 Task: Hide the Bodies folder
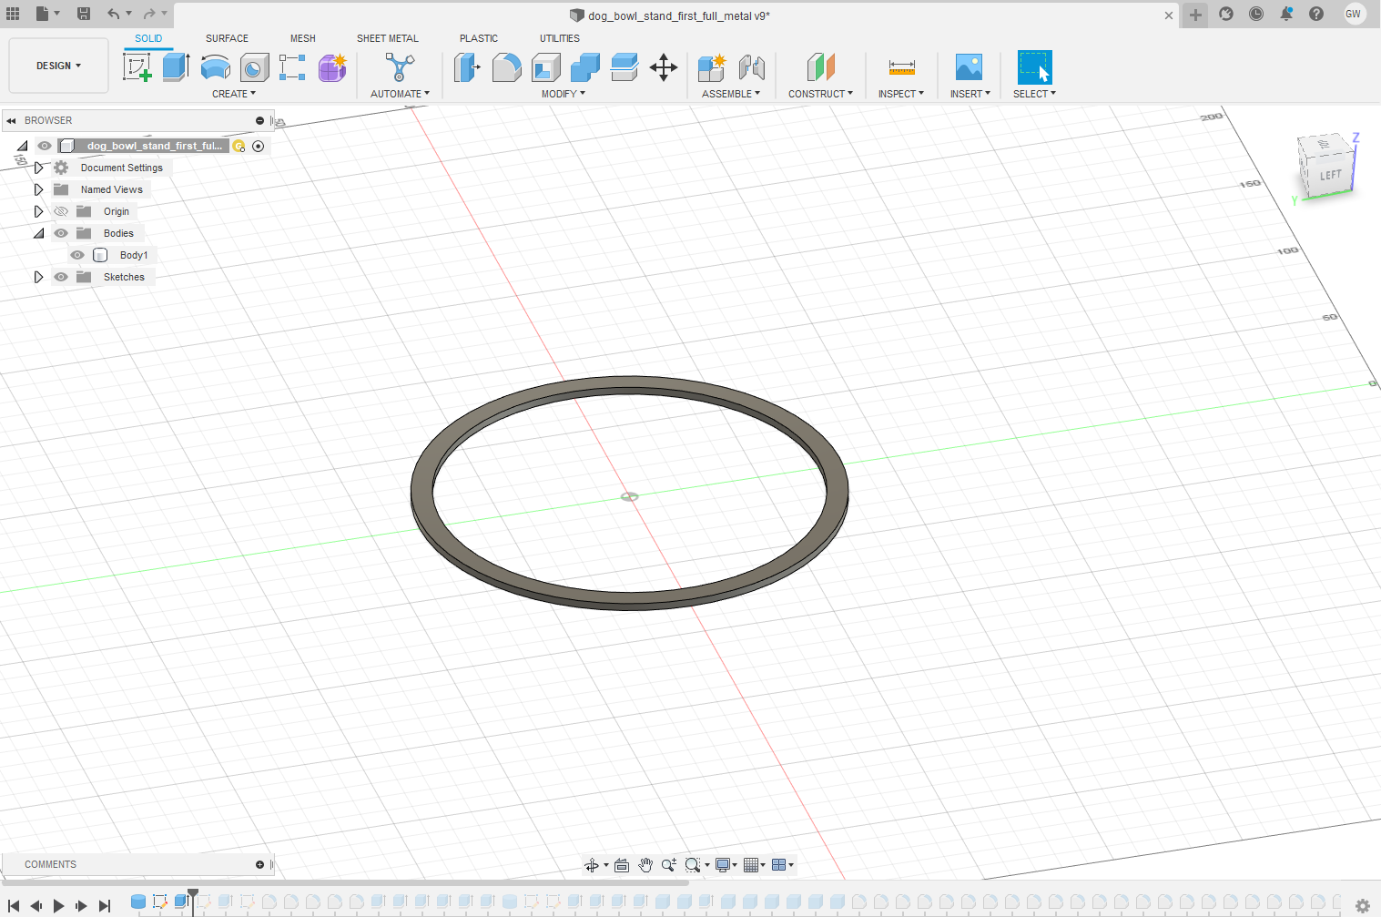click(61, 233)
